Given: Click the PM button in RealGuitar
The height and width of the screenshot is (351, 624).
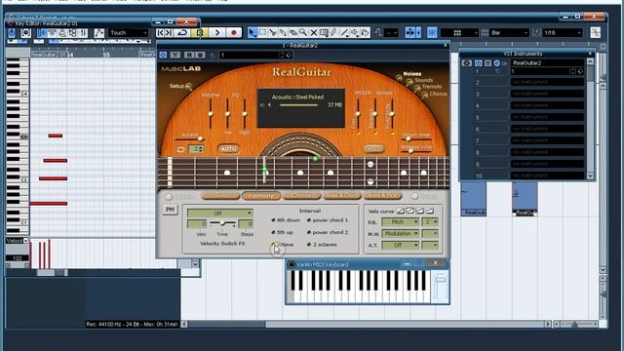Looking at the screenshot, I should (170, 210).
